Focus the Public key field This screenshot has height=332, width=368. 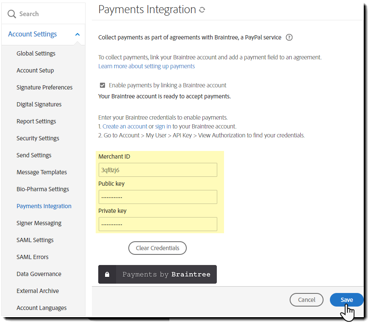(x=158, y=197)
